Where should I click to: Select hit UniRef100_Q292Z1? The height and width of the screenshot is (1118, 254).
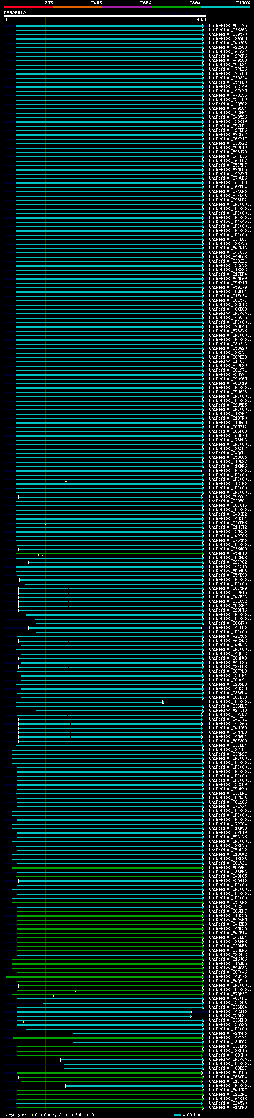click(x=228, y=261)
